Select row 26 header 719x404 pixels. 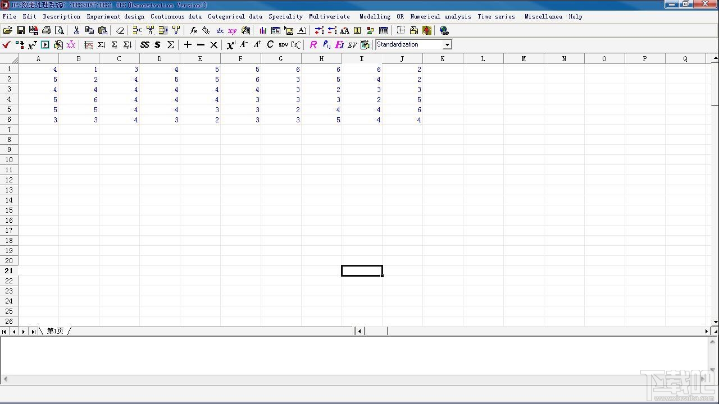(x=9, y=322)
